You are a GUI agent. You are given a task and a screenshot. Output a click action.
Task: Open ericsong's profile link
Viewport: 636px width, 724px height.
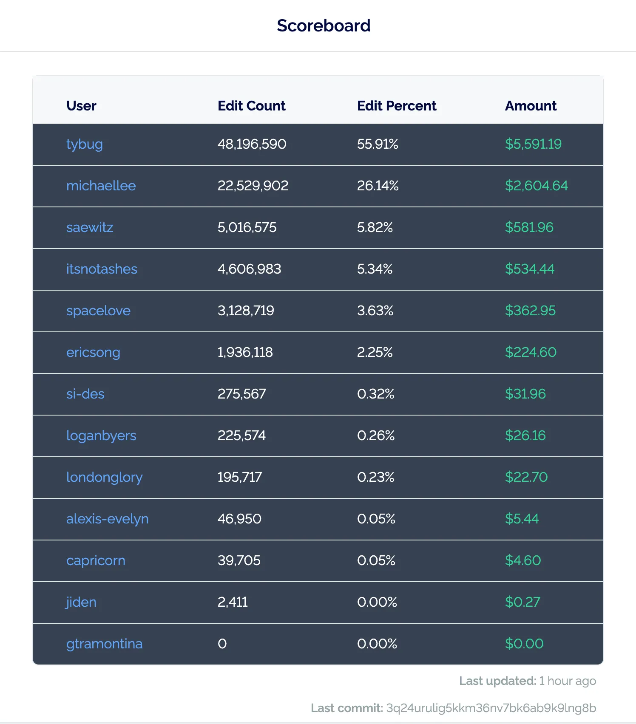click(x=93, y=352)
